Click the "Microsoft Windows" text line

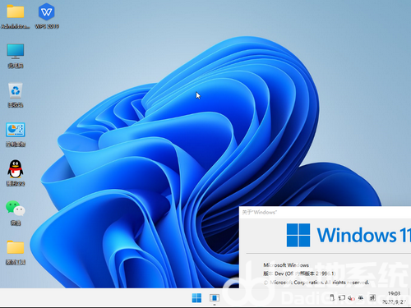pyautogui.click(x=286, y=265)
